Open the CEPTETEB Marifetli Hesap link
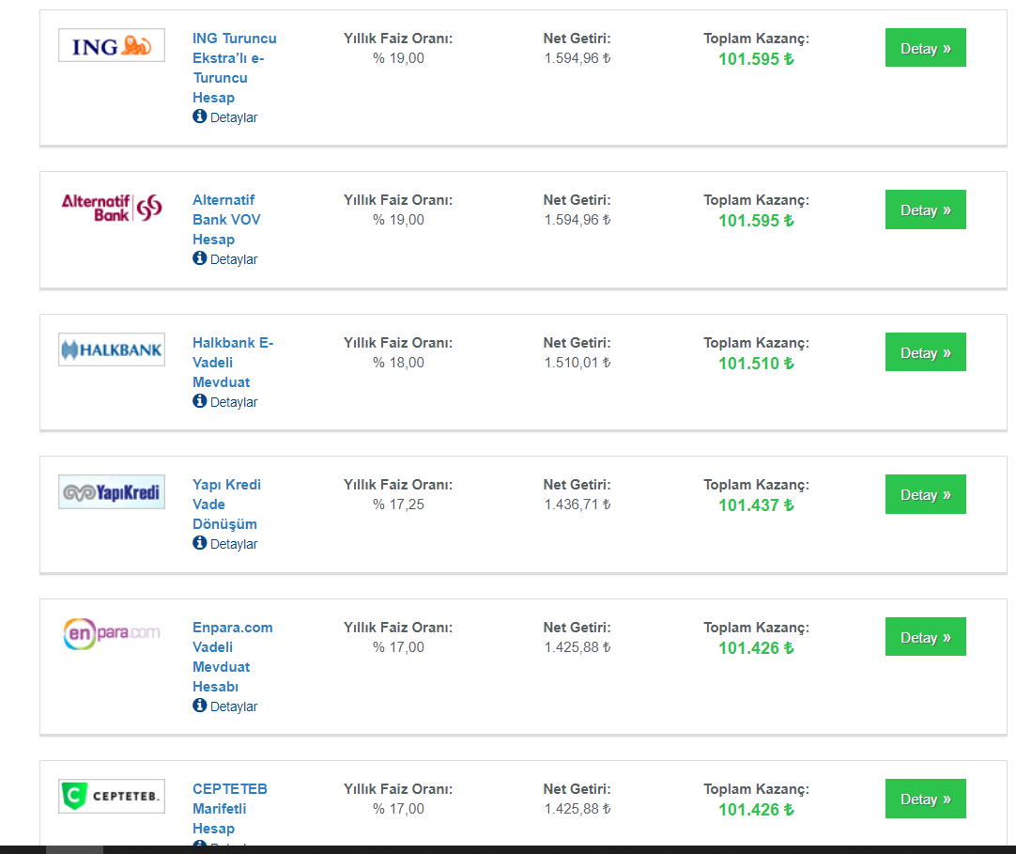This screenshot has height=854, width=1016. click(x=230, y=809)
